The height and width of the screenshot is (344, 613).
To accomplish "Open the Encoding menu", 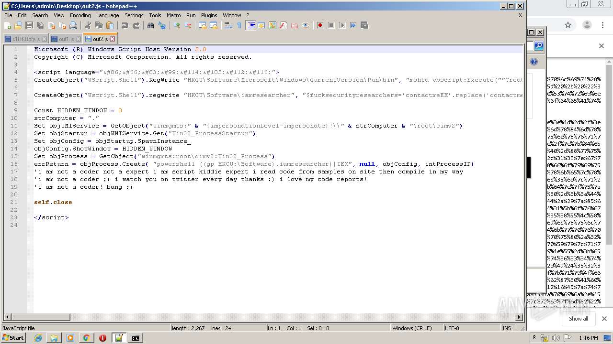I will pyautogui.click(x=80, y=15).
